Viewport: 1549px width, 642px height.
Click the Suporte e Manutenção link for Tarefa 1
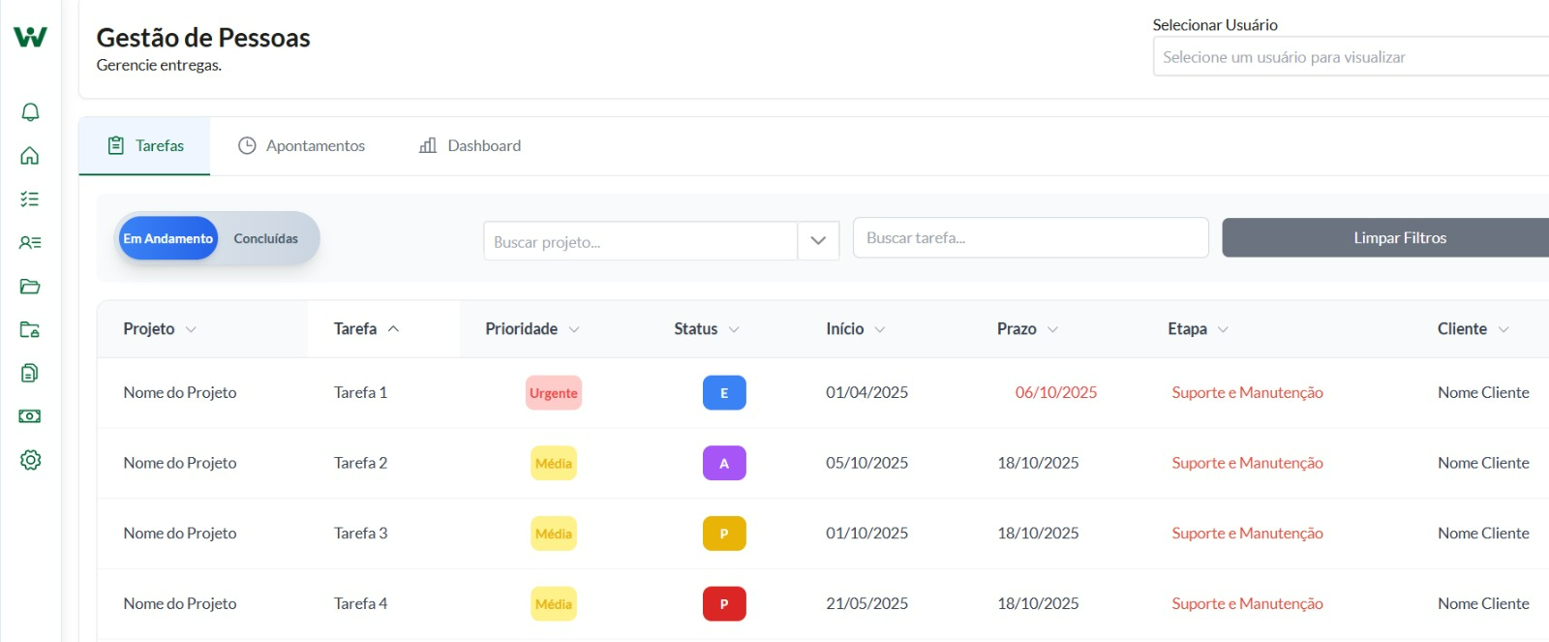(1247, 393)
